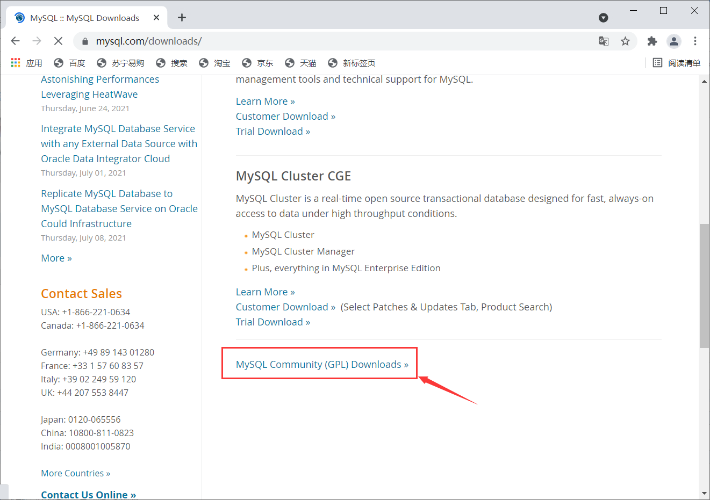This screenshot has height=500, width=710.
Task: Click the Canada: +1-866-221-0634 phone number
Action: (92, 325)
